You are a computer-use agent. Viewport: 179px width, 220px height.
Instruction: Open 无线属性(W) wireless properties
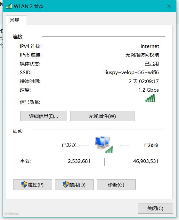click(x=102, y=116)
